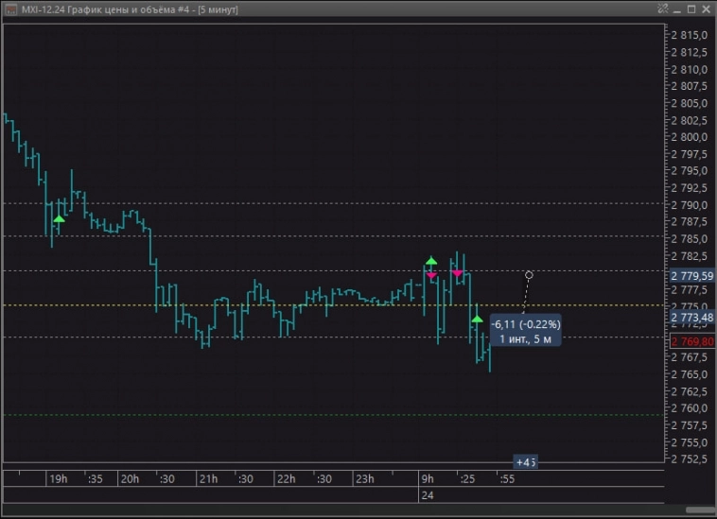Click the 2 779,59 price axis marker
The height and width of the screenshot is (519, 717).
pyautogui.click(x=691, y=276)
